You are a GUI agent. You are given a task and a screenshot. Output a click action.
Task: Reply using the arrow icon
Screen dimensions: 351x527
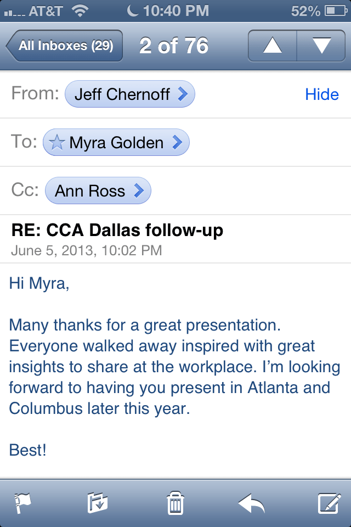pyautogui.click(x=252, y=503)
